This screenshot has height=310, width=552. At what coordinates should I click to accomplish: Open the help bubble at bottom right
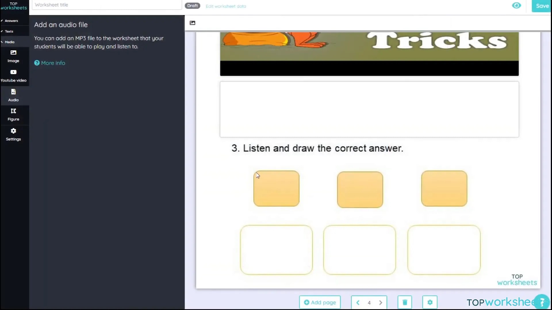[542, 301]
